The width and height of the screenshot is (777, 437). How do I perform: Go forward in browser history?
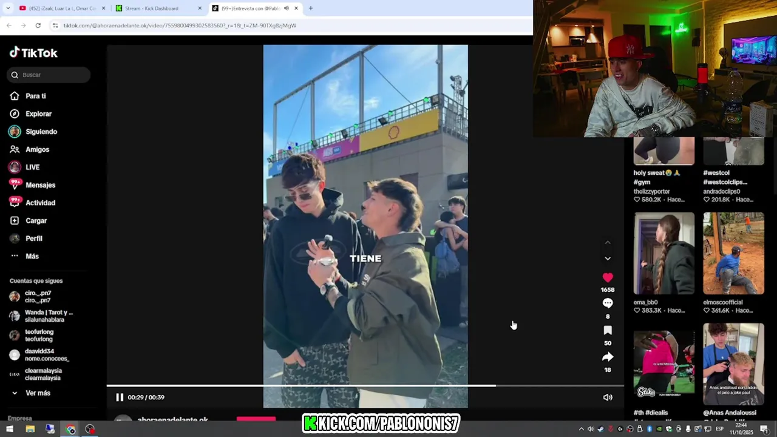[x=23, y=25]
